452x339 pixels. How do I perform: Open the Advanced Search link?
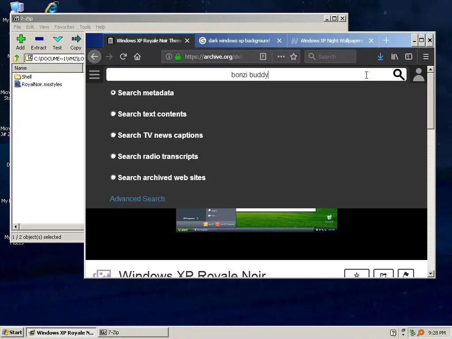[137, 199]
